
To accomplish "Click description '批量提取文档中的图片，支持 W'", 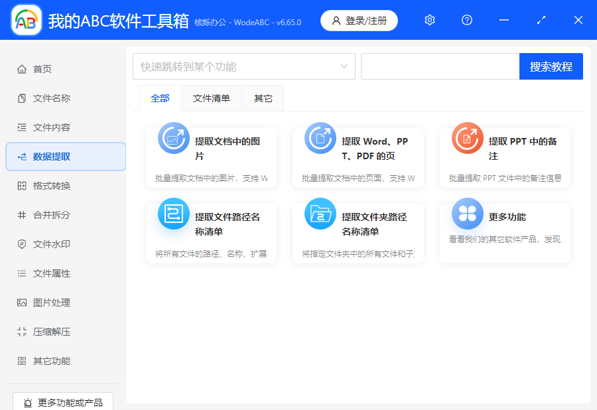I will pyautogui.click(x=211, y=178).
